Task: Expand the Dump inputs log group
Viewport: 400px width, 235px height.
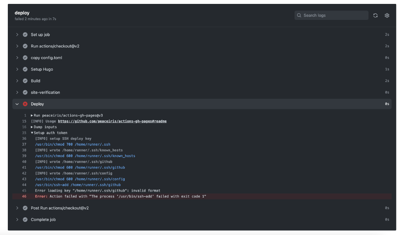Action: click(32, 127)
